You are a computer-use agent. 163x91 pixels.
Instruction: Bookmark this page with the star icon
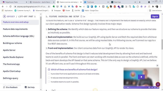tap(49, 7)
